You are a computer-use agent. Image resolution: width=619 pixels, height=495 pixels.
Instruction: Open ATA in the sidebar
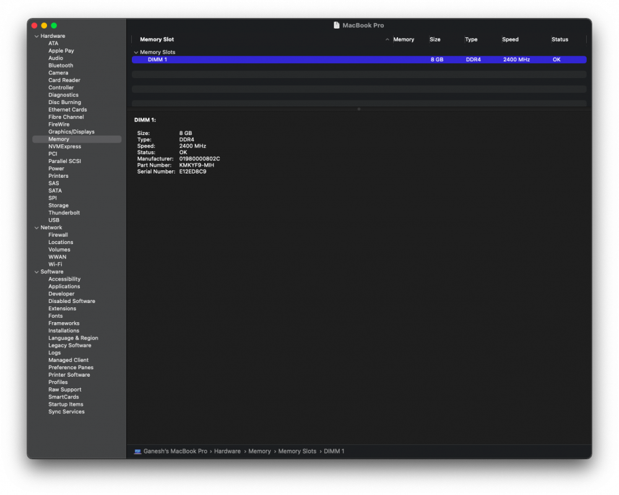coord(53,43)
